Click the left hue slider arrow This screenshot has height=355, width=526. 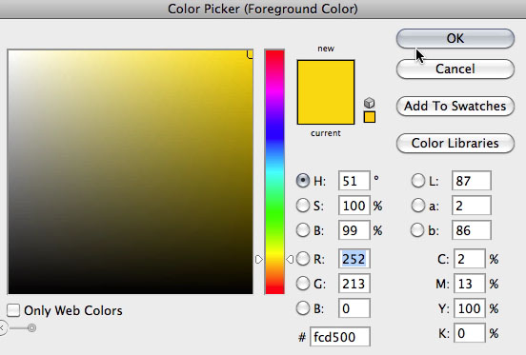tap(258, 259)
